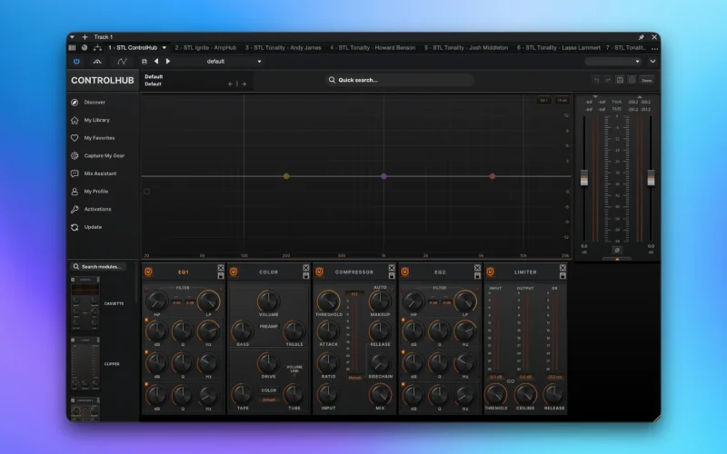Collapse the Track 1 triangle at top left

pos(73,37)
